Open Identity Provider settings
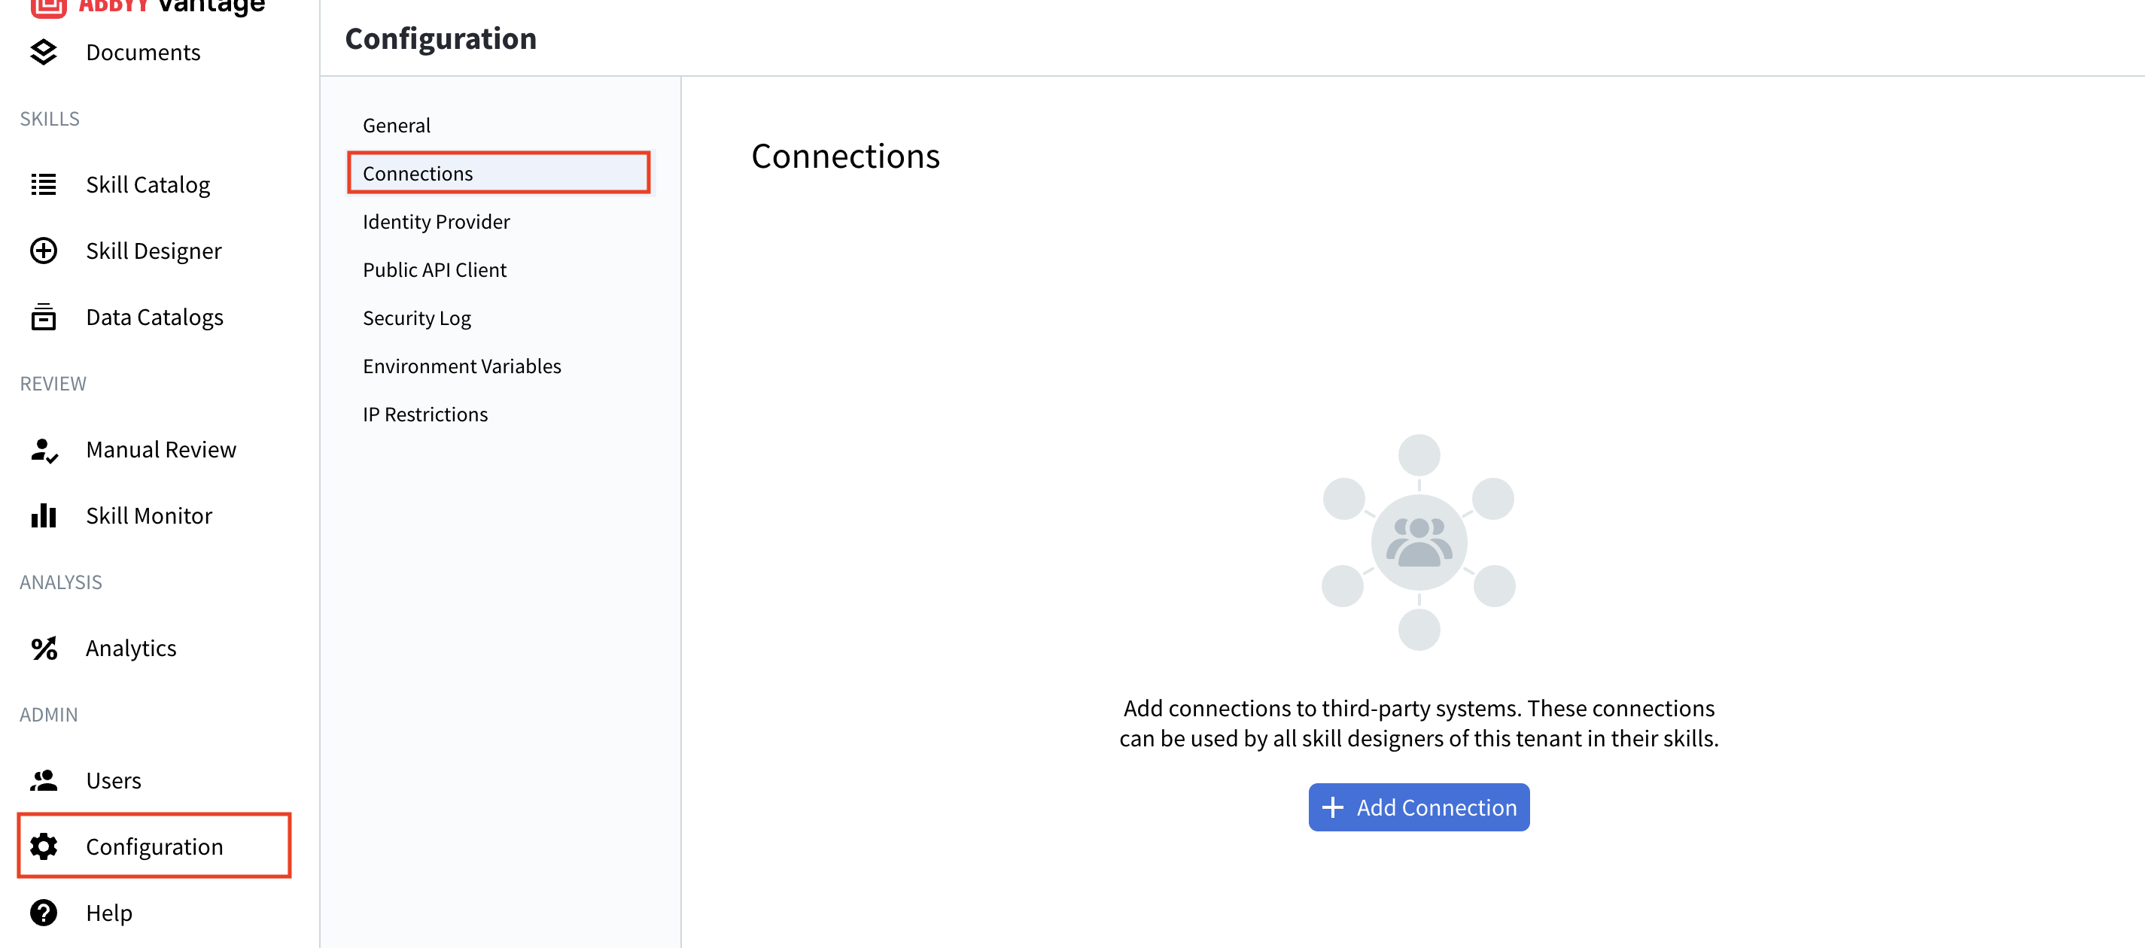The width and height of the screenshot is (2145, 948). [x=435, y=221]
